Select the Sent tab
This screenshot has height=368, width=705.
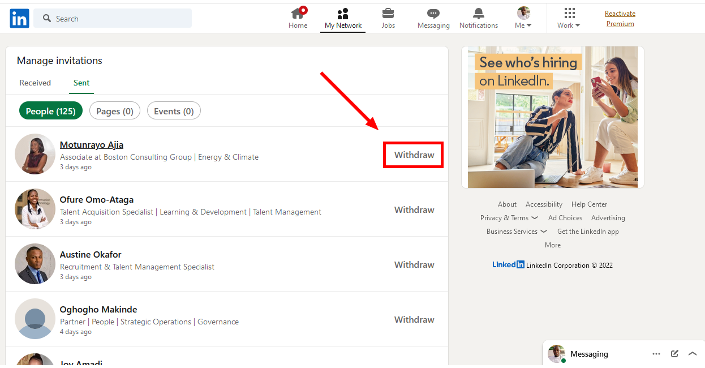81,83
